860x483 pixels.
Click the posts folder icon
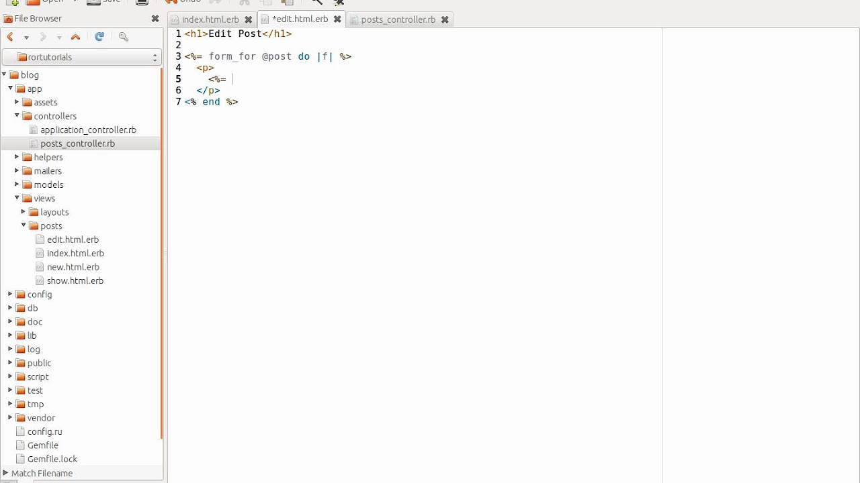tap(34, 225)
